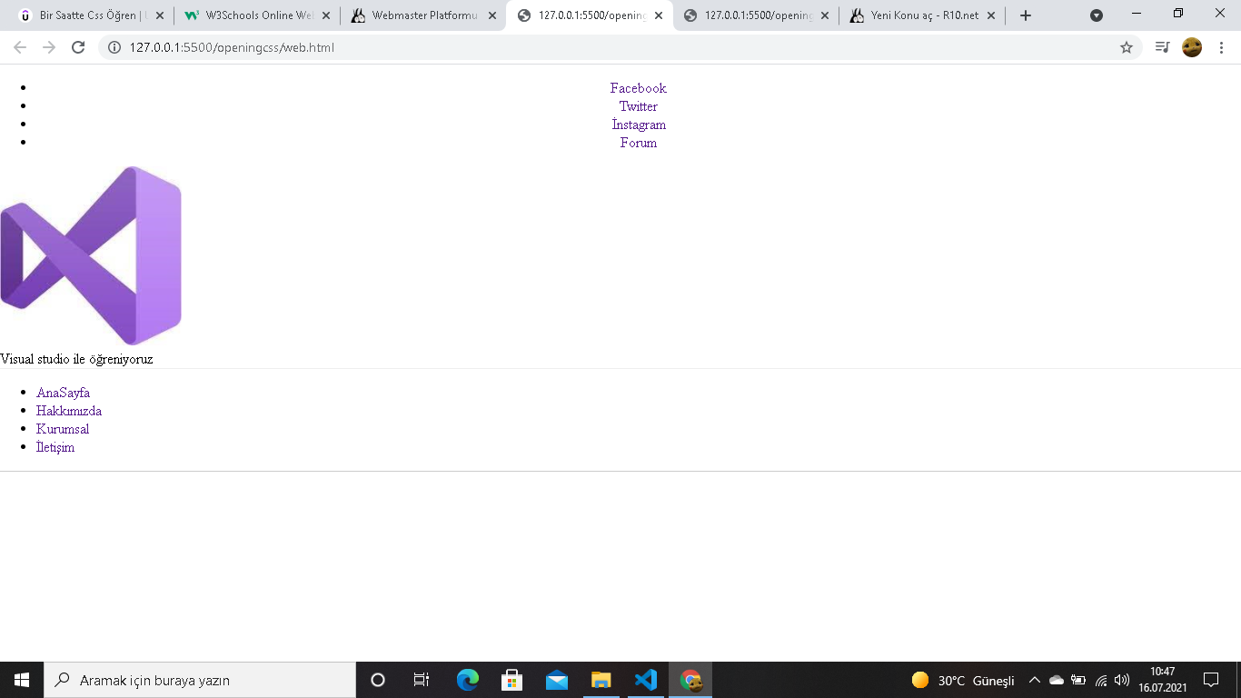
Task: Click Chrome icon on taskbar
Action: 690,680
